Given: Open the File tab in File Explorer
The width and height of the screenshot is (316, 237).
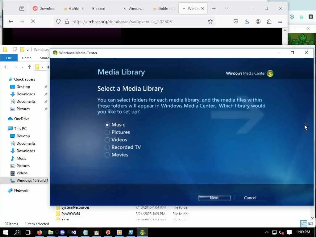Looking at the screenshot, I should [x=9, y=58].
